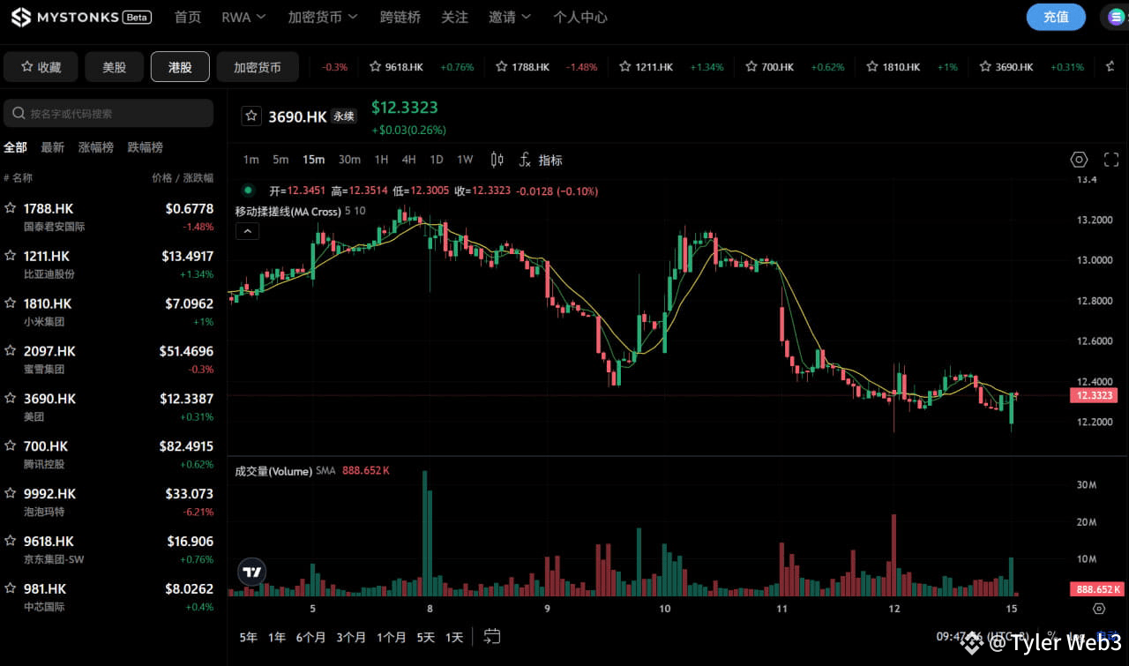Click the TradingView logo on chart
The width and height of the screenshot is (1129, 666).
252,572
